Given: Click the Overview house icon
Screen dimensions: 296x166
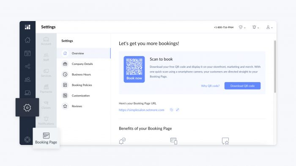Looking at the screenshot, I should pyautogui.click(x=65, y=53).
